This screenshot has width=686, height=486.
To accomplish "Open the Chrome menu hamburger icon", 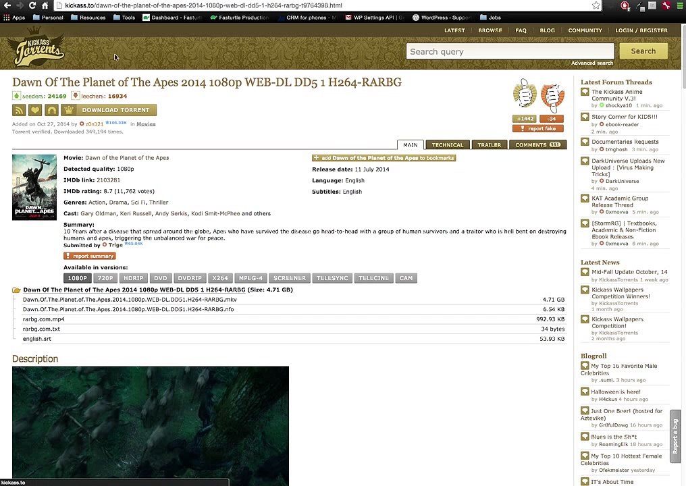I will [679, 5].
